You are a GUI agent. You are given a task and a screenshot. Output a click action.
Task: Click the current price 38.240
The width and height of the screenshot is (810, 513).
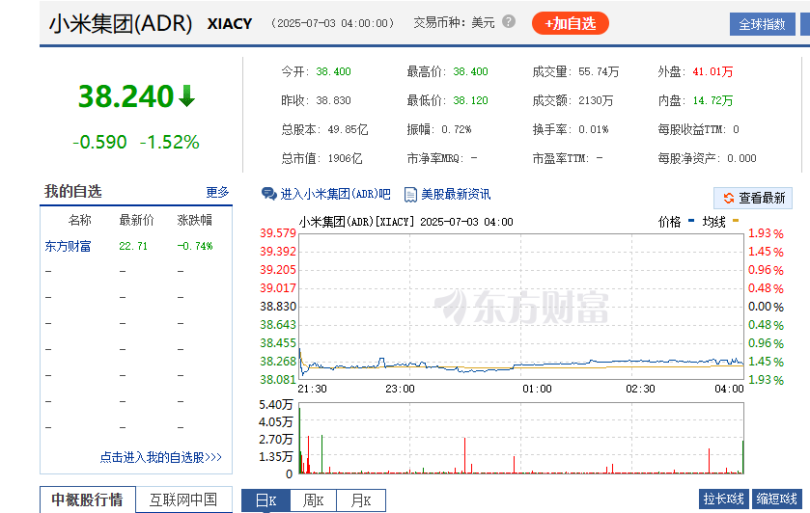coord(126,96)
